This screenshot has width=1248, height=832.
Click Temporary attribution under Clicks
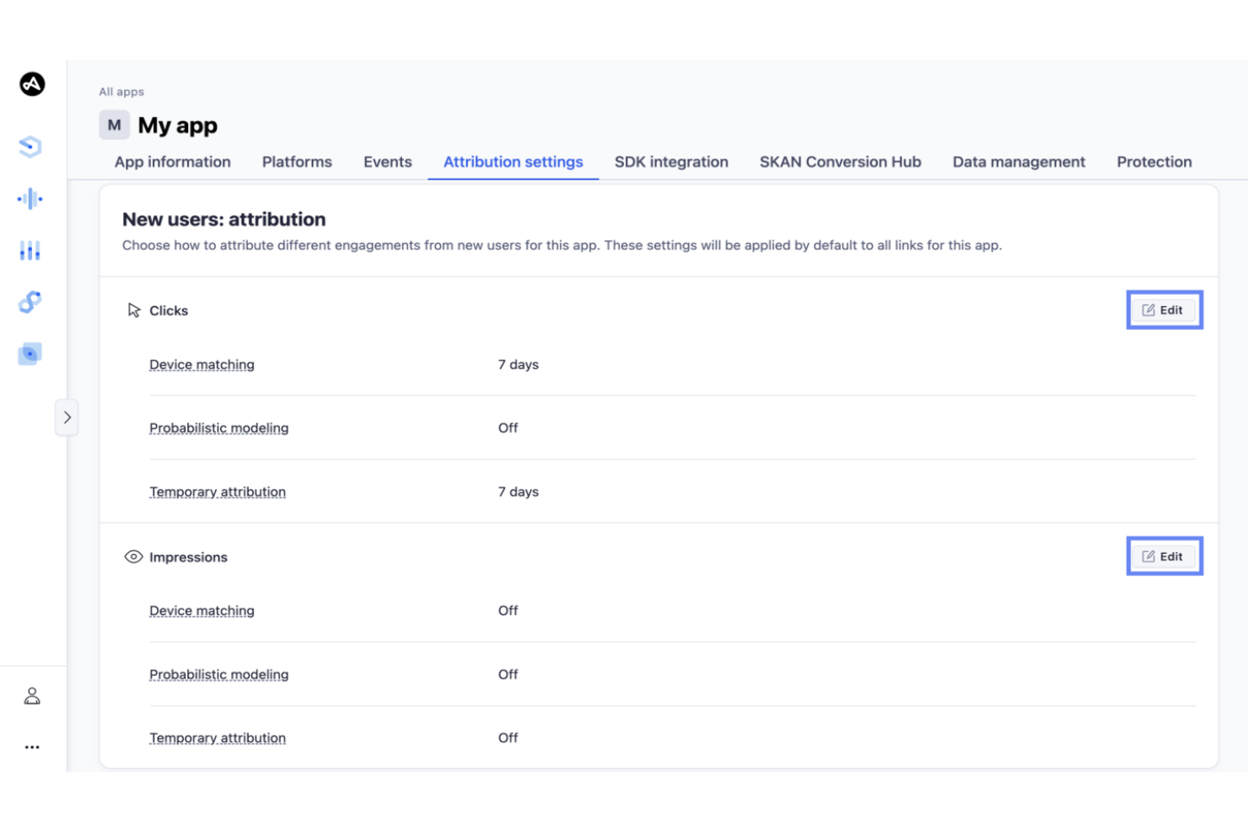[x=218, y=492]
